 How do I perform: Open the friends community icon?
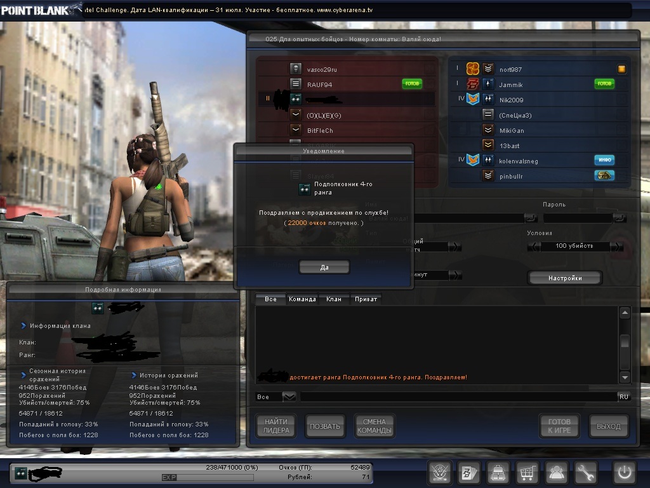(557, 473)
